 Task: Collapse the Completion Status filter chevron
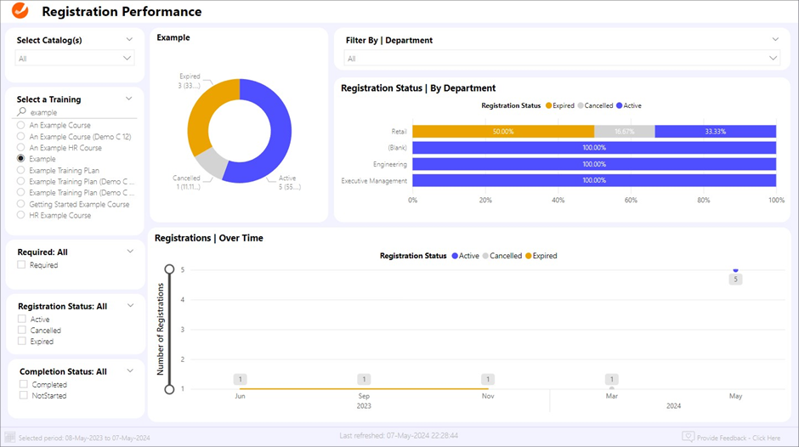(130, 371)
